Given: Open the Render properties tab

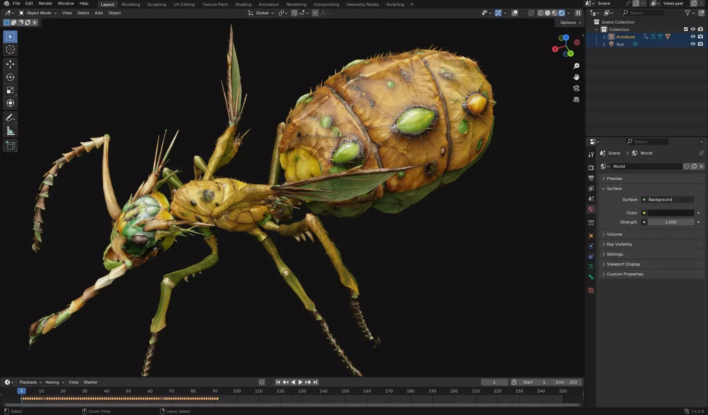Looking at the screenshot, I should 591,167.
